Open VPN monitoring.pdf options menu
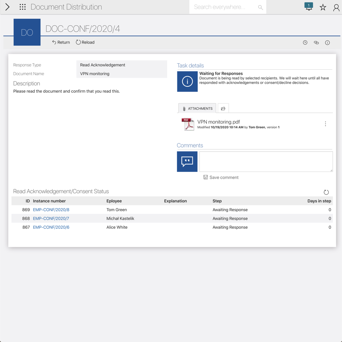The image size is (342, 342). [x=325, y=124]
